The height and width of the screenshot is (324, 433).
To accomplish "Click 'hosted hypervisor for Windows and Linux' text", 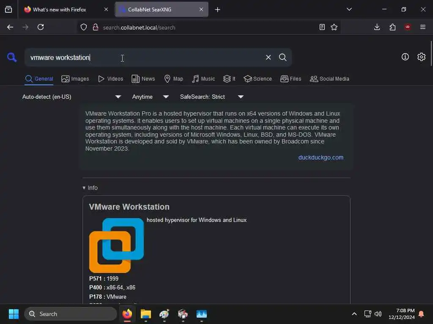I will (196, 220).
